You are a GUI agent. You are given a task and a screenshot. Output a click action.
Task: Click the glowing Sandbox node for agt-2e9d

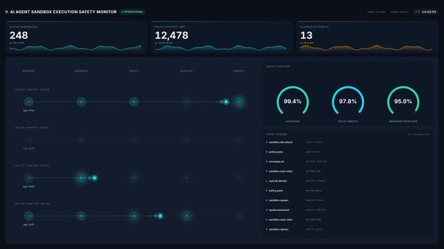(81, 178)
